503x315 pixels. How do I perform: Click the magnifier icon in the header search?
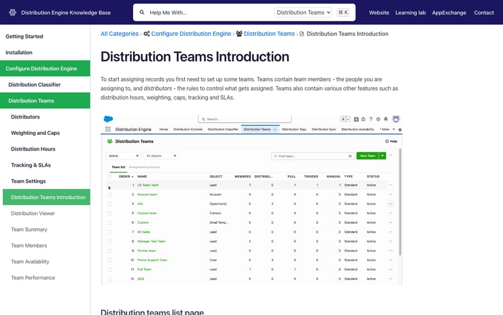pos(142,12)
